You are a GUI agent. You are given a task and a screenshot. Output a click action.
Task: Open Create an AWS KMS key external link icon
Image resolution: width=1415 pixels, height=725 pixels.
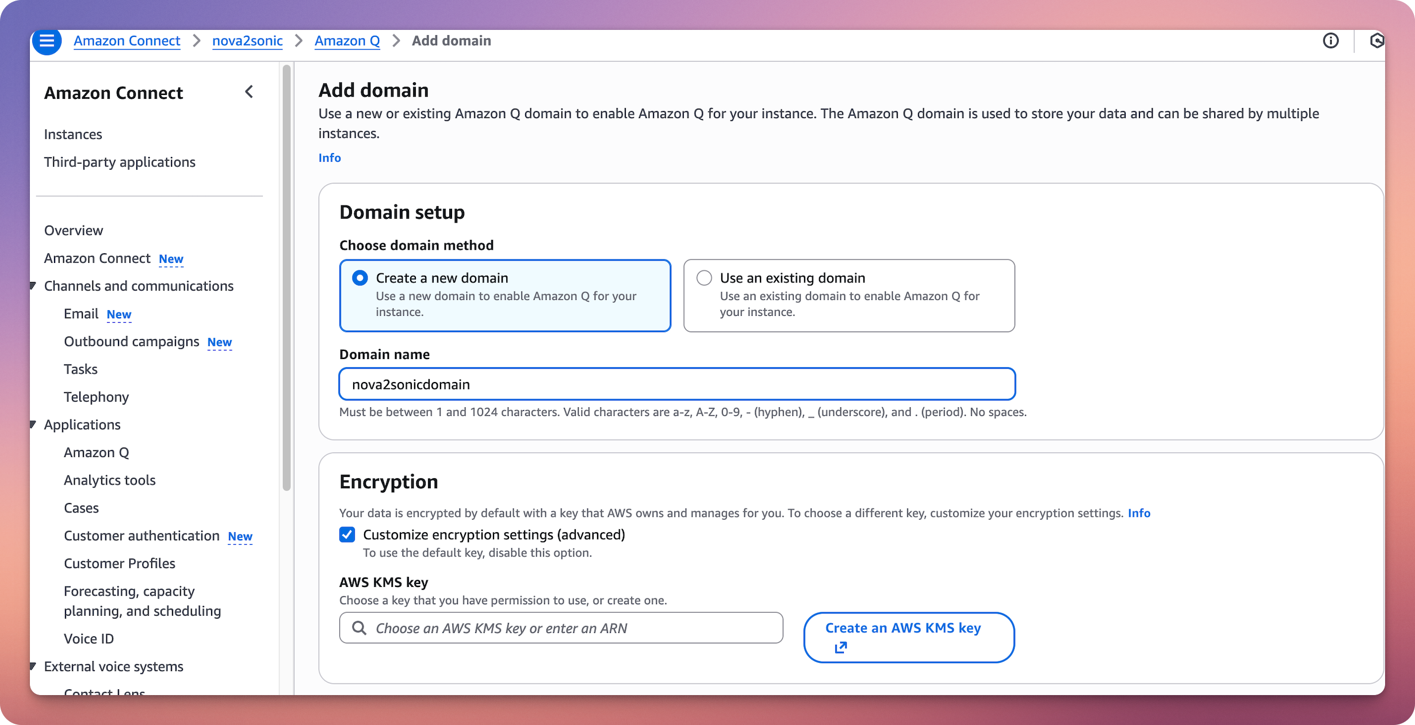(840, 647)
